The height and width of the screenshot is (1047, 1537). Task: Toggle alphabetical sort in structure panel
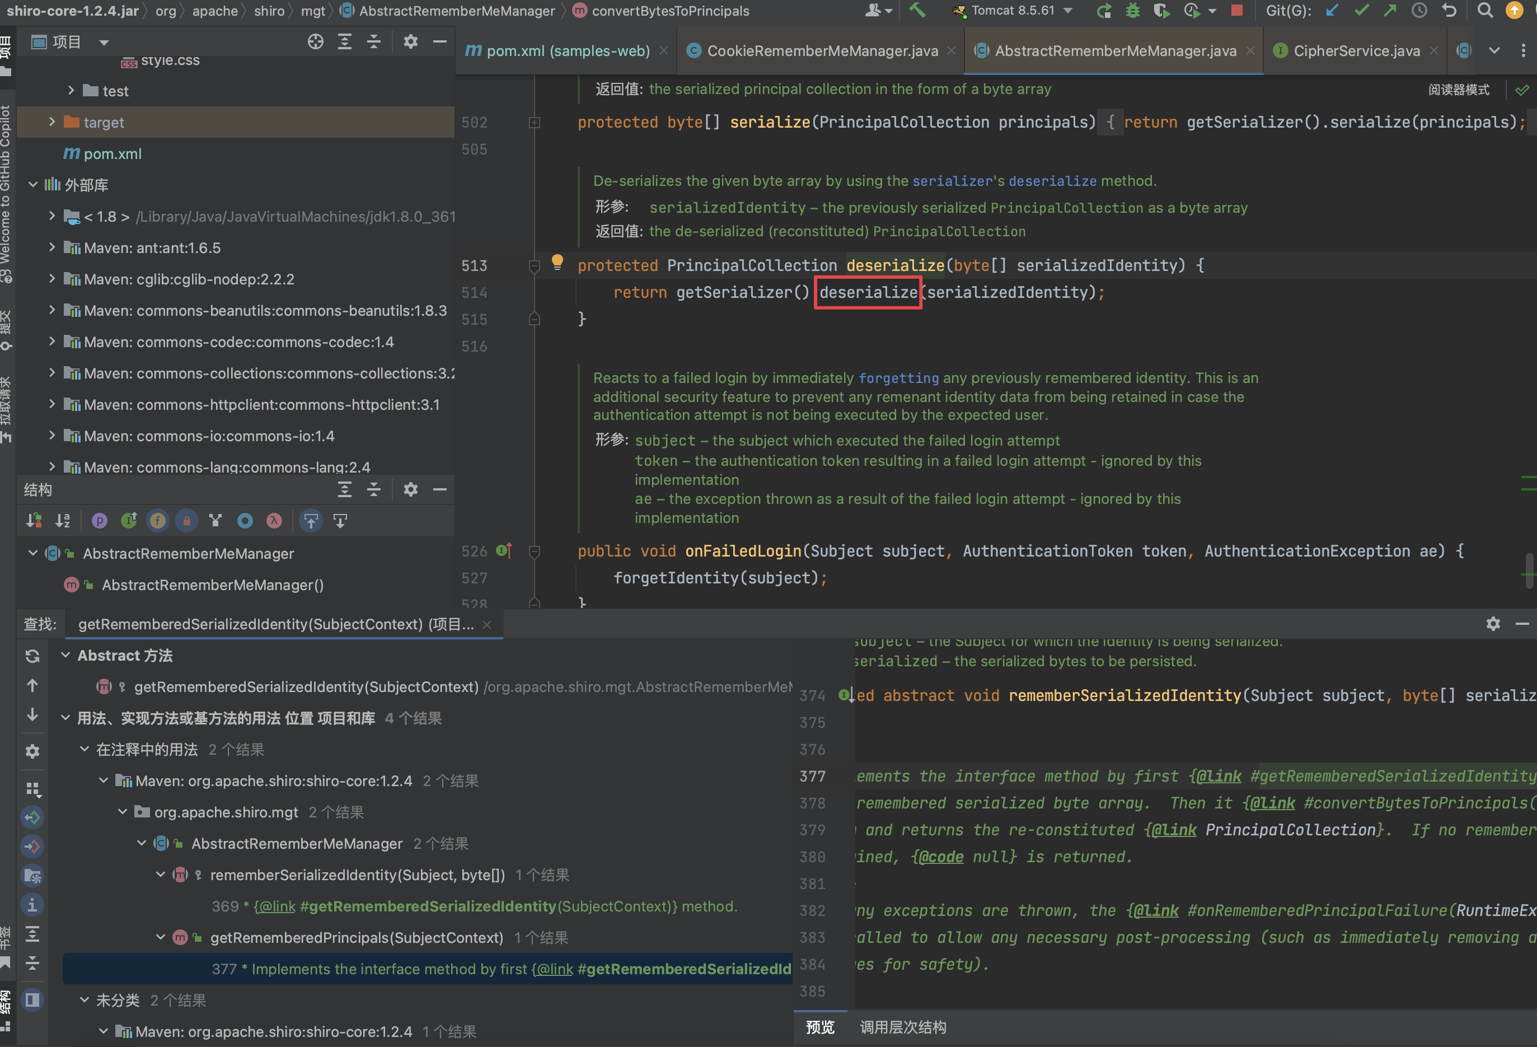pos(63,521)
